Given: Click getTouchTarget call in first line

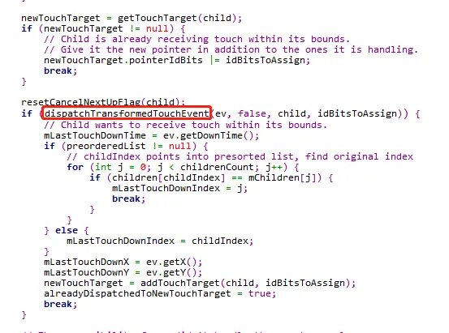Looking at the screenshot, I should pyautogui.click(x=158, y=18).
